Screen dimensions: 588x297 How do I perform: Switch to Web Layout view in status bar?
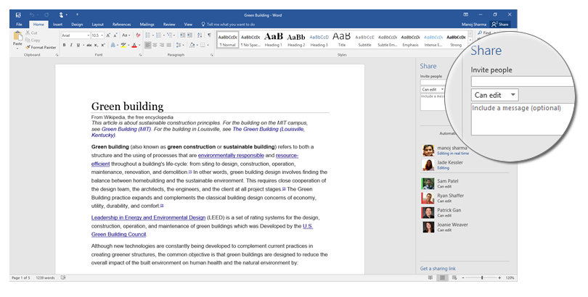tap(454, 278)
